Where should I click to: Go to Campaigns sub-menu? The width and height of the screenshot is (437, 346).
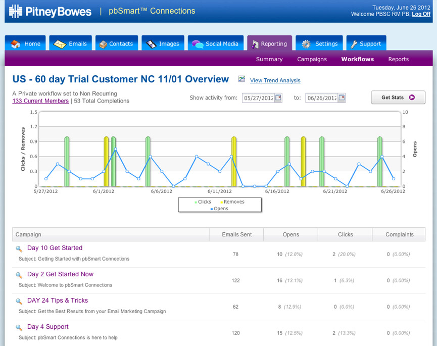[x=312, y=59]
